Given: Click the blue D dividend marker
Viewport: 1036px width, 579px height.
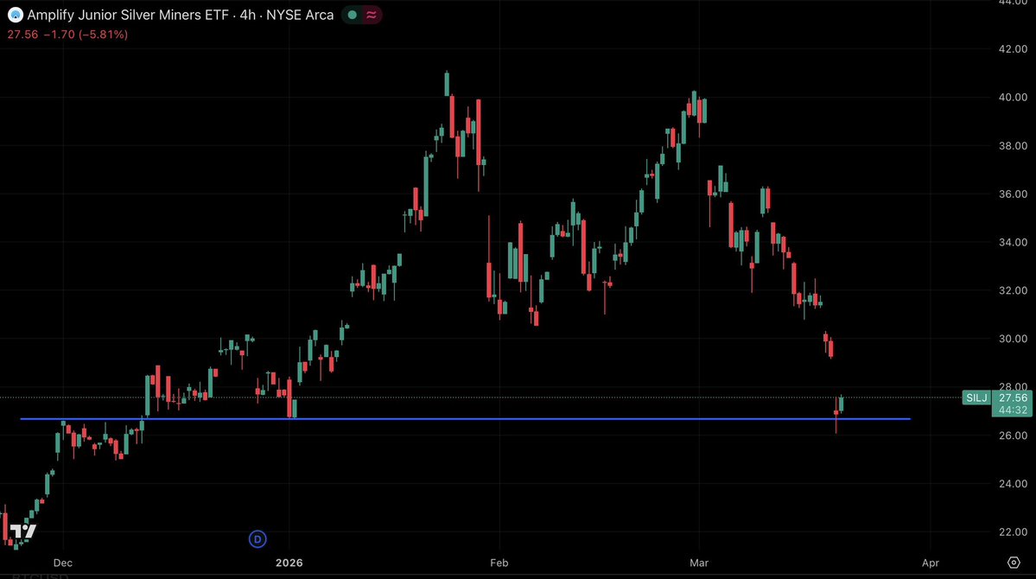Looking at the screenshot, I should point(257,539).
